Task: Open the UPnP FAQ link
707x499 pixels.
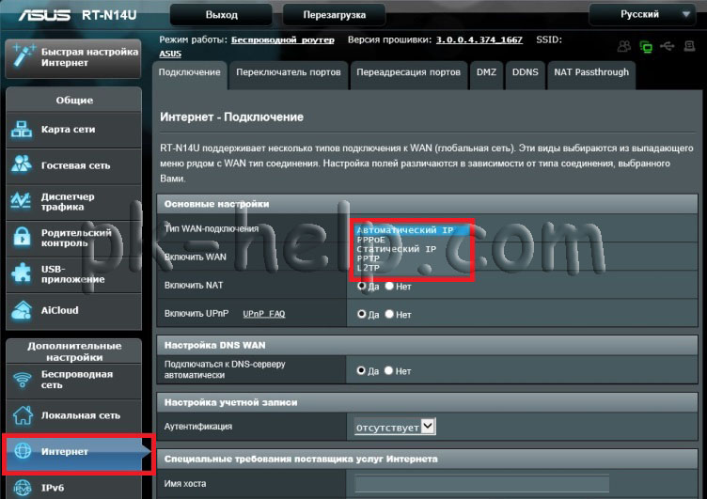Action: pos(264,314)
